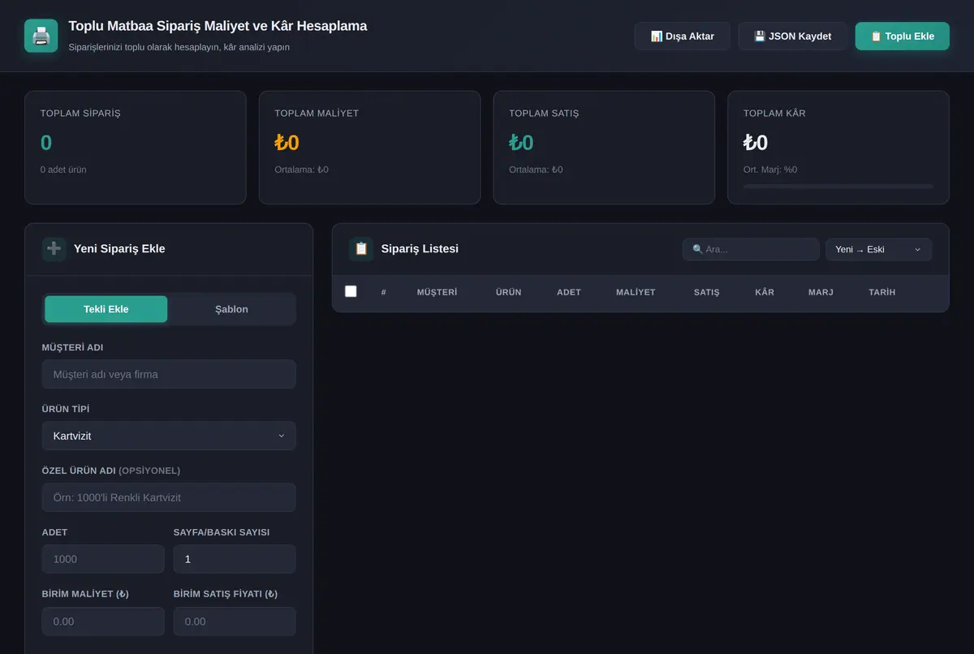Viewport: 974px width, 654px height.
Task: Focus the Müşteri Adı input field
Action: (169, 374)
